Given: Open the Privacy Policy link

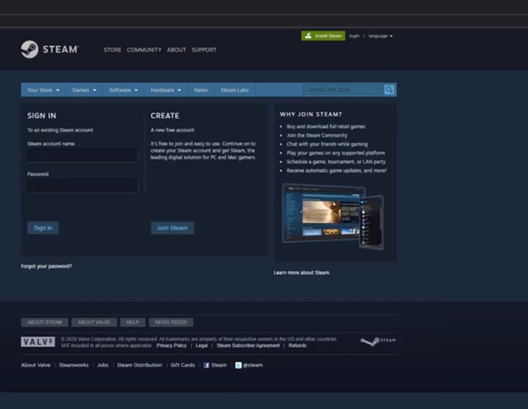Looking at the screenshot, I should coord(172,345).
